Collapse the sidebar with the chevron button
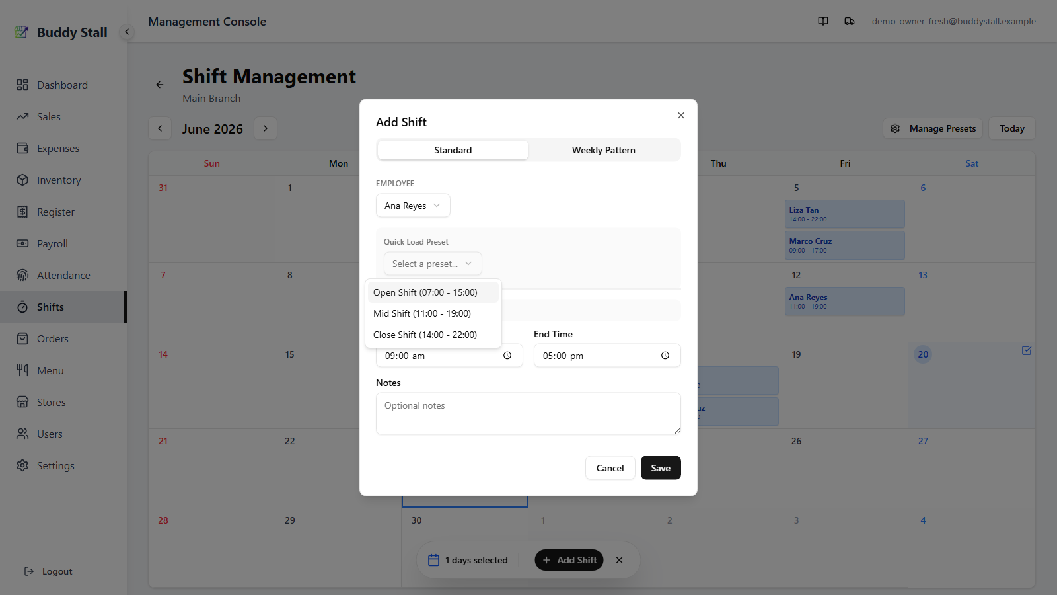Screen dimensions: 1057x595 pos(127,32)
